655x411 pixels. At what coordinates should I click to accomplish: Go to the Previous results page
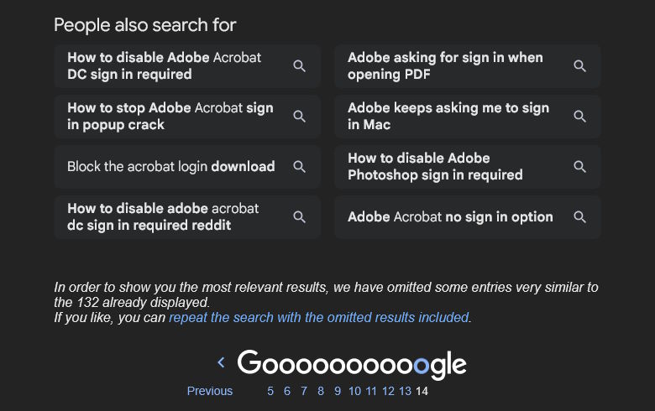(210, 391)
